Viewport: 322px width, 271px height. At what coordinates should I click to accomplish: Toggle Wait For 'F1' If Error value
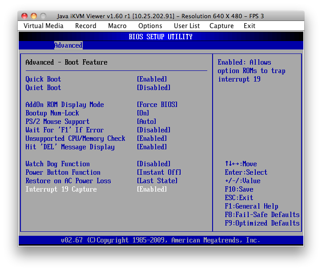click(153, 130)
